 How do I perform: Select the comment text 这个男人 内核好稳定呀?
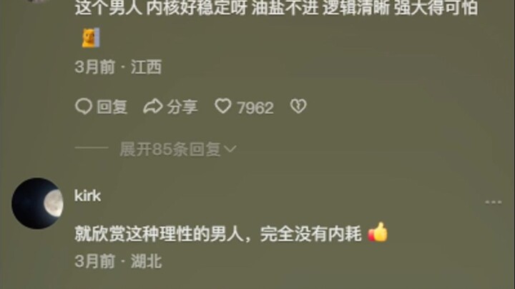click(x=161, y=8)
